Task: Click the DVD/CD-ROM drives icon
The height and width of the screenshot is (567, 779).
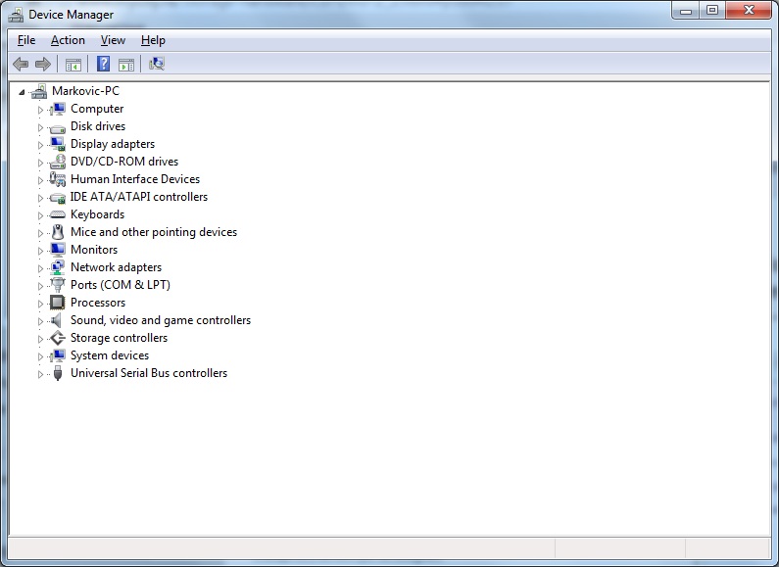Action: tap(58, 162)
